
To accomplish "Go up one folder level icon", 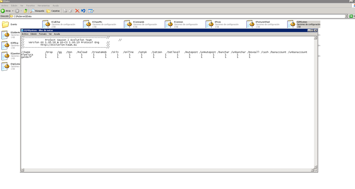I will pos(26,11).
